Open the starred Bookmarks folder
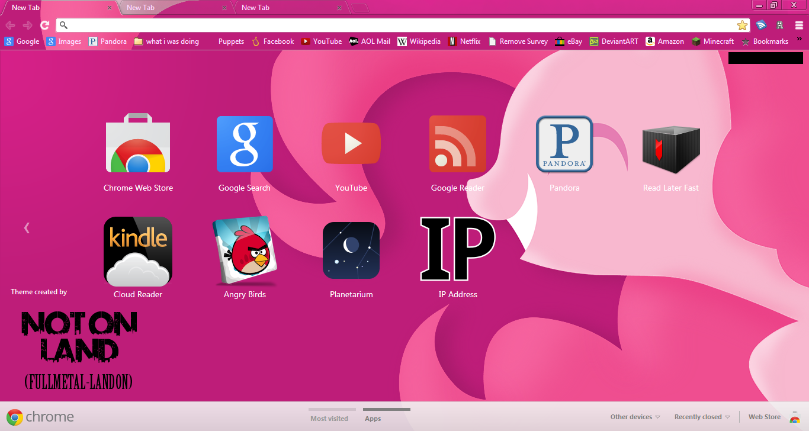Image resolution: width=809 pixels, height=431 pixels. 765,41
